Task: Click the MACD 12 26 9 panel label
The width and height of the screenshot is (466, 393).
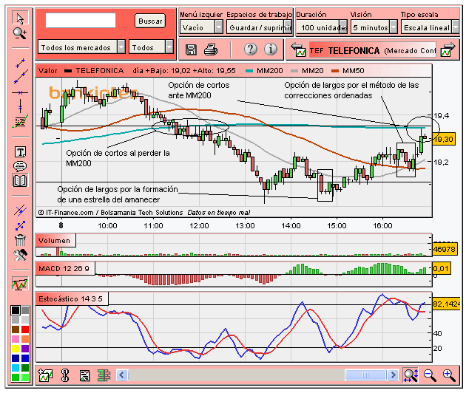Action: pos(64,269)
